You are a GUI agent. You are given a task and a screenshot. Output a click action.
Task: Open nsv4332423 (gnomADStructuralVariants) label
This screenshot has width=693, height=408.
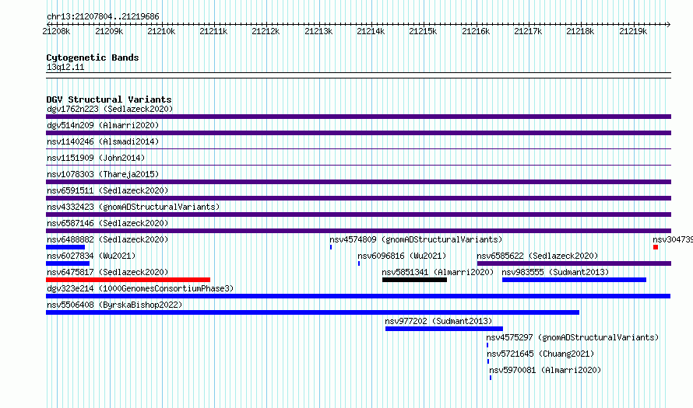click(133, 207)
